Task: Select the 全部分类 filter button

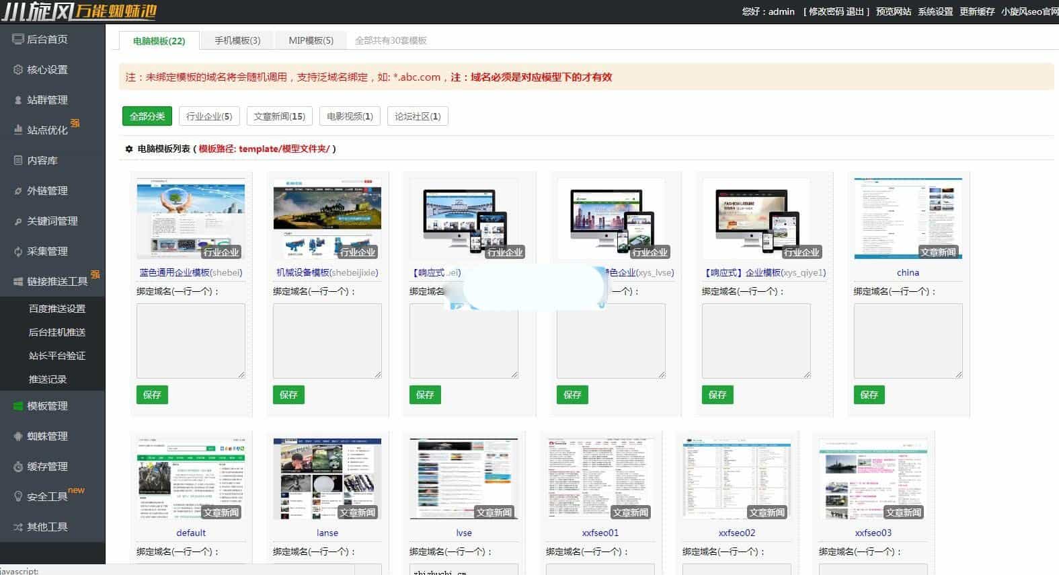Action: pyautogui.click(x=147, y=116)
